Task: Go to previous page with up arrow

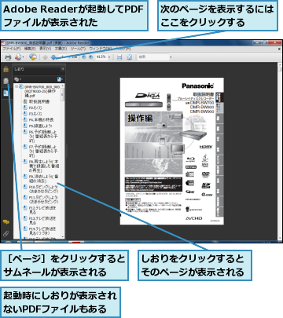Action: click(46, 57)
